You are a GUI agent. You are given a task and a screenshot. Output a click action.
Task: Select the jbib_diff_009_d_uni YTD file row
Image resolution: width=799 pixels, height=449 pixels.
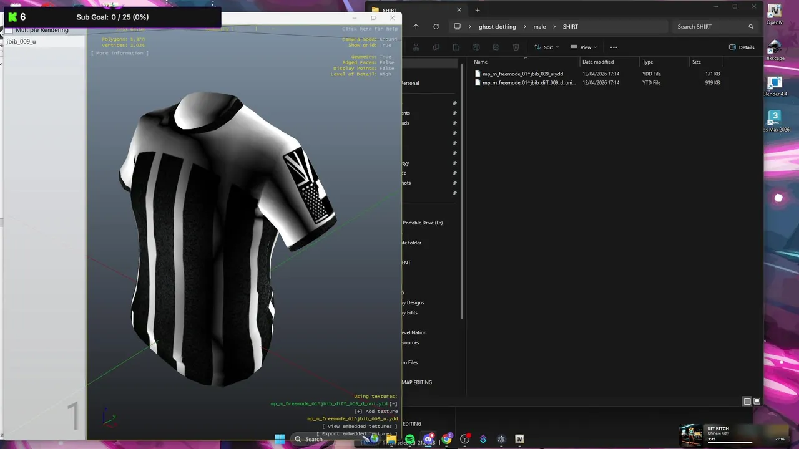pos(597,82)
